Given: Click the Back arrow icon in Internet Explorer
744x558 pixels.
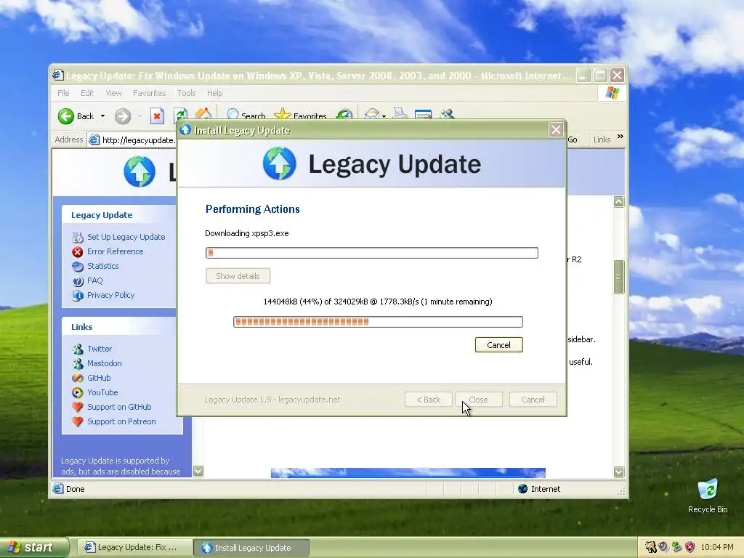Looking at the screenshot, I should click(x=66, y=116).
